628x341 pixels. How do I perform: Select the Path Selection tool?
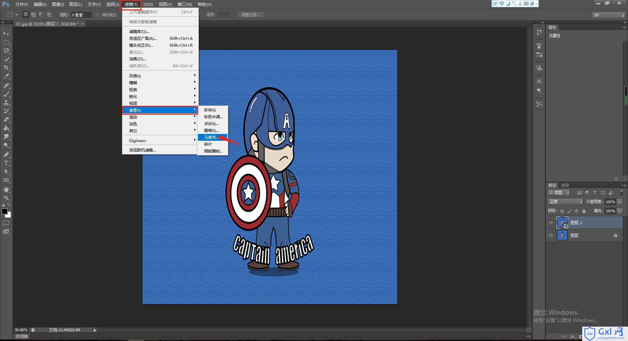coord(6,171)
